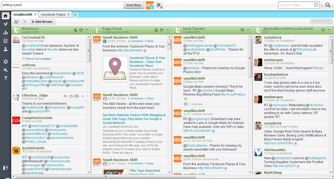Open the Settings gear sidebar icon
334x179 pixels.
click(x=5, y=62)
